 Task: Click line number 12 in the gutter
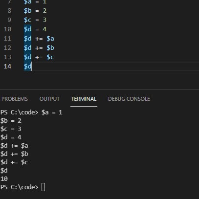7,48
